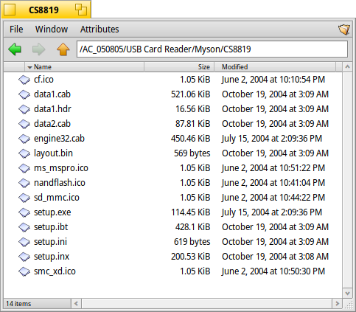
Task: Click the engine32.cab file icon
Action: point(24,139)
